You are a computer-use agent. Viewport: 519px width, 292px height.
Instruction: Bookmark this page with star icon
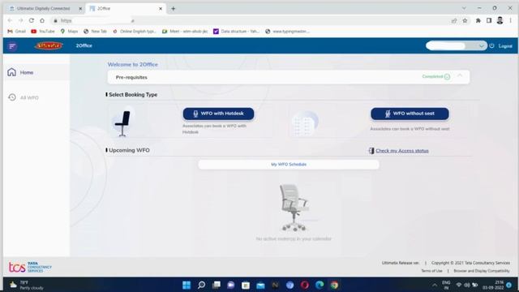tap(465, 20)
